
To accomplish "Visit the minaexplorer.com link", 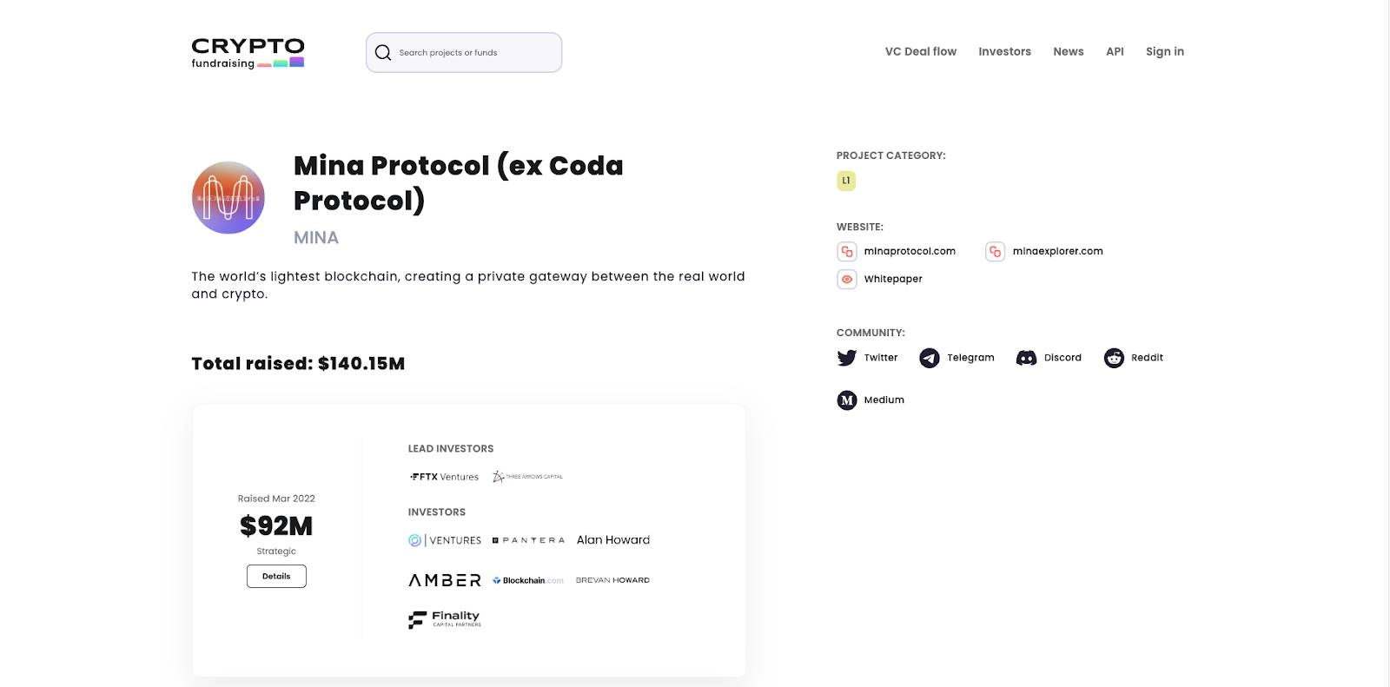I will click(x=1057, y=252).
